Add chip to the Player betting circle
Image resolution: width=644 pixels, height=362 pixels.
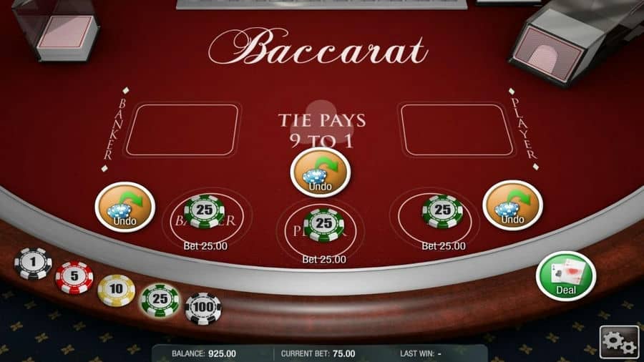click(x=321, y=230)
